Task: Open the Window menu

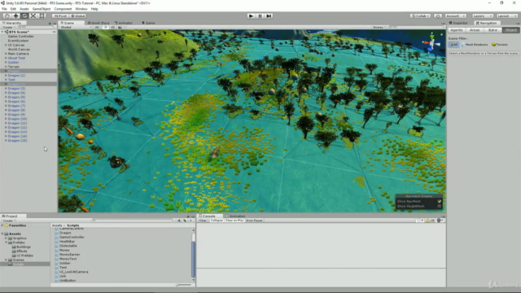Action: coord(81,9)
